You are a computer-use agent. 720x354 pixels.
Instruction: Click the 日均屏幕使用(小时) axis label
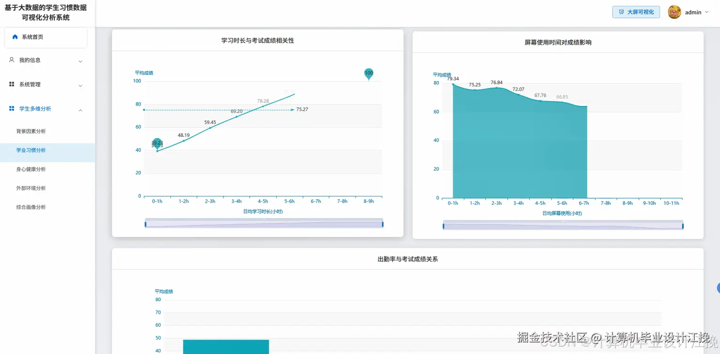coord(562,213)
